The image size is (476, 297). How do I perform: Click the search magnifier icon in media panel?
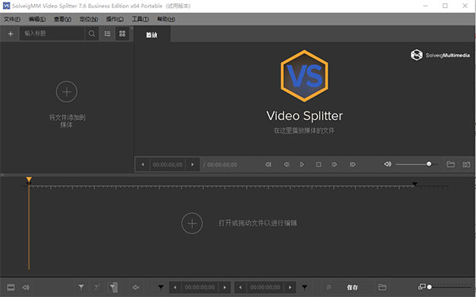pyautogui.click(x=92, y=33)
